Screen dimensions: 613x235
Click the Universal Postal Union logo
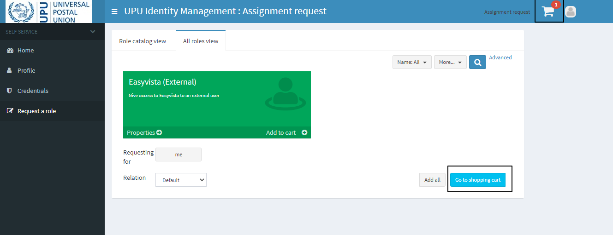48,11
